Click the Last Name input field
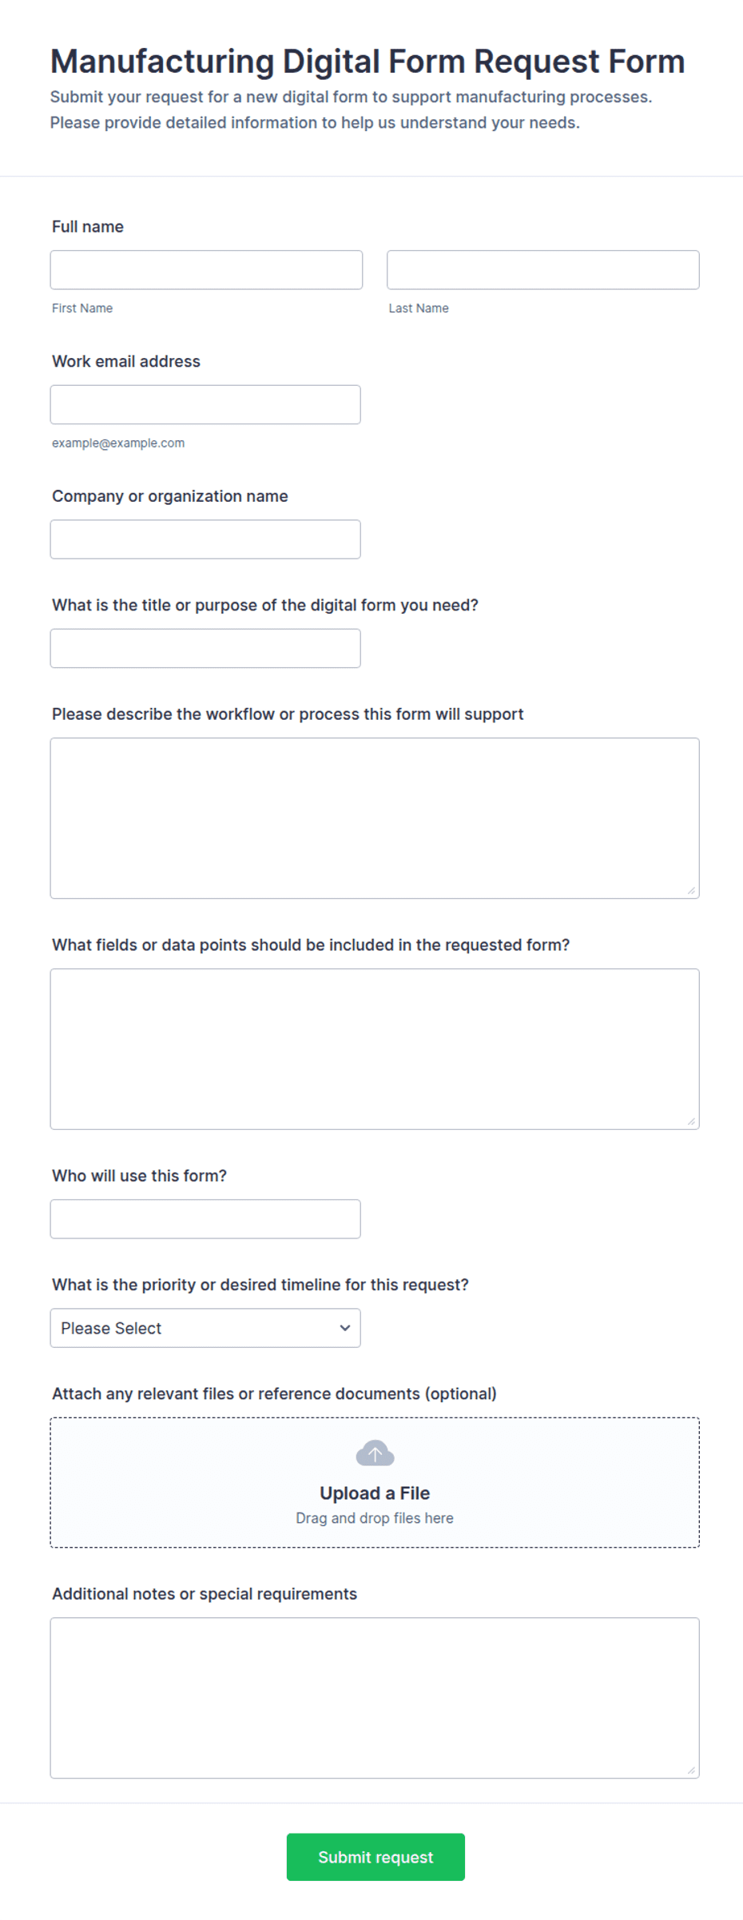The image size is (743, 1920). tap(543, 269)
